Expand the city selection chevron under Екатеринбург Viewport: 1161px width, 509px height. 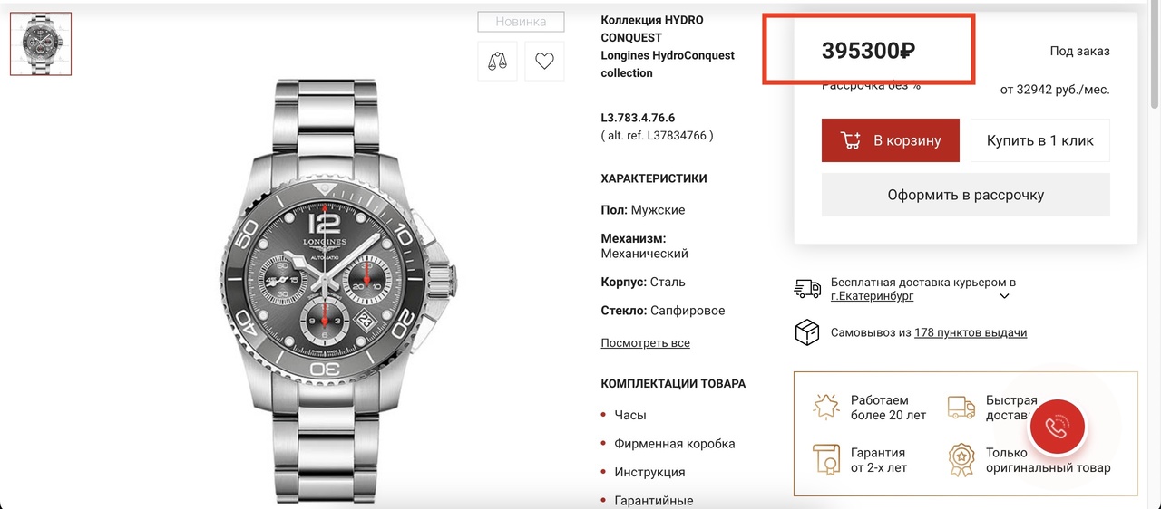tap(1004, 296)
